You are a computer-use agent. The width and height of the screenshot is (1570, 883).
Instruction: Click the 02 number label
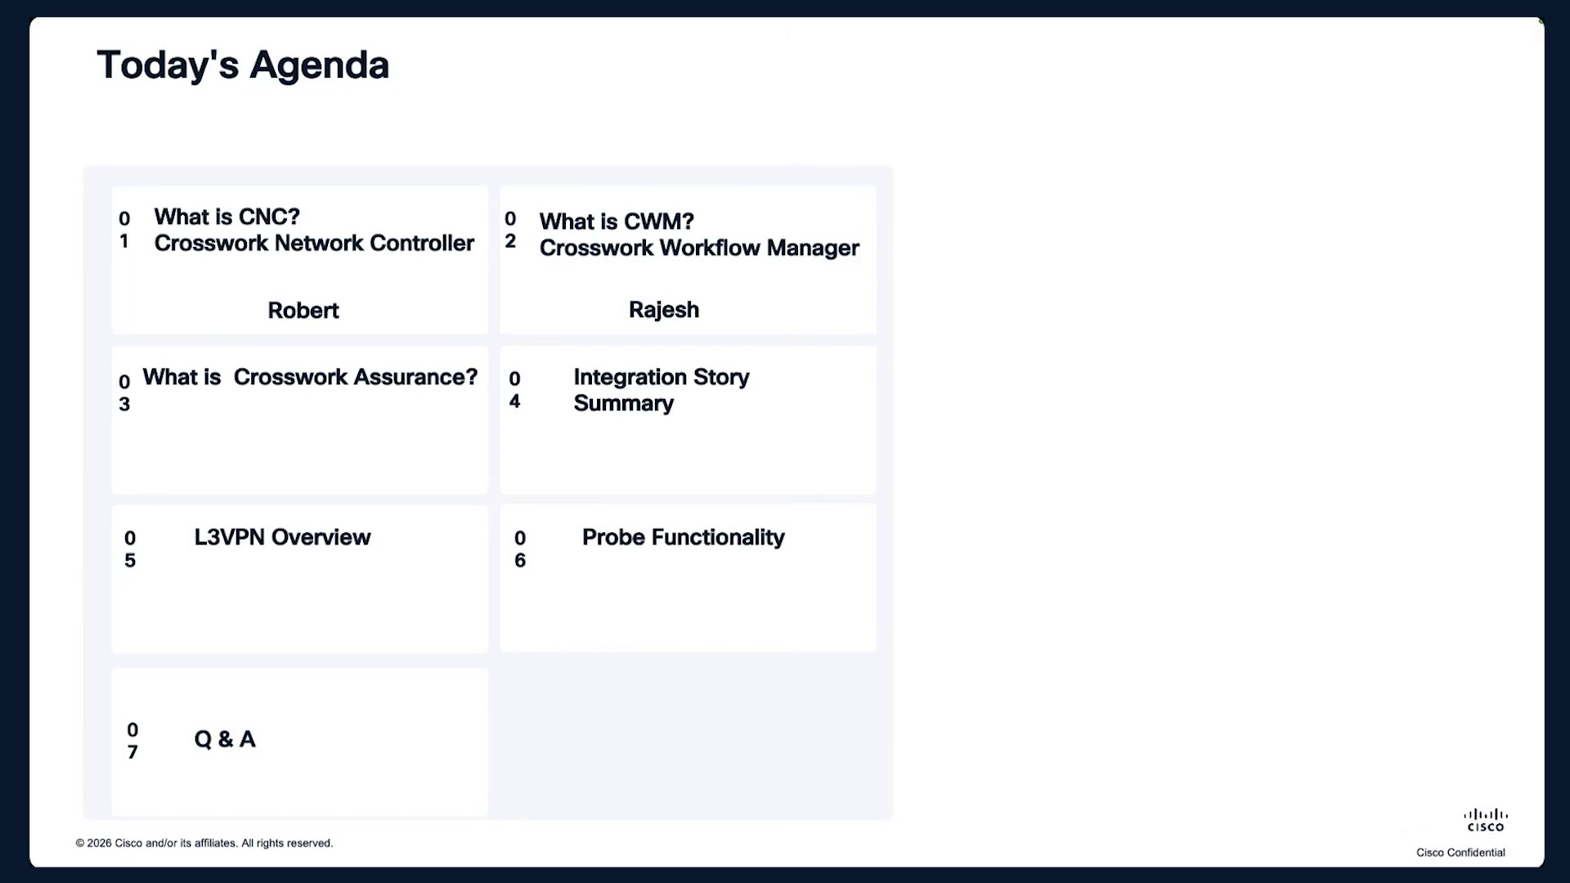coord(510,230)
